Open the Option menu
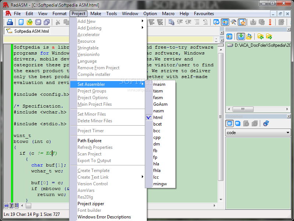The width and height of the screenshot is (294, 221). pos(150,14)
